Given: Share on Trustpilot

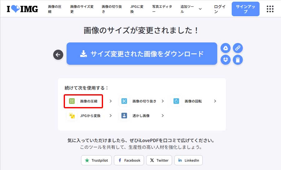Looking at the screenshot, I should (96, 160).
